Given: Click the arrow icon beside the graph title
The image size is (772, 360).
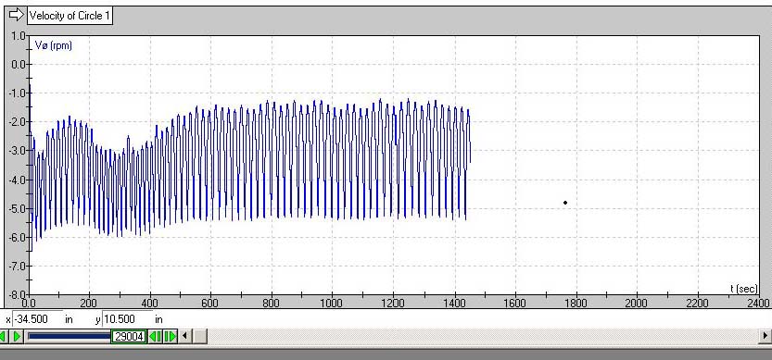Looking at the screenshot, I should tap(17, 15).
